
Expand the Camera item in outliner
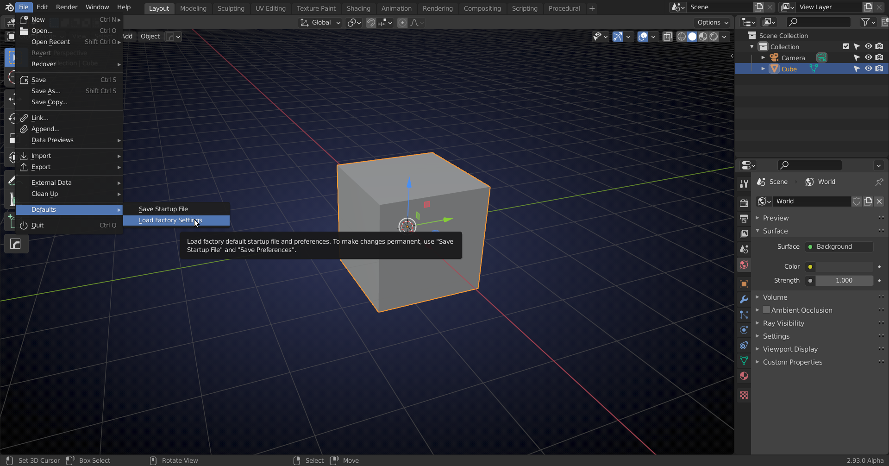coord(763,57)
